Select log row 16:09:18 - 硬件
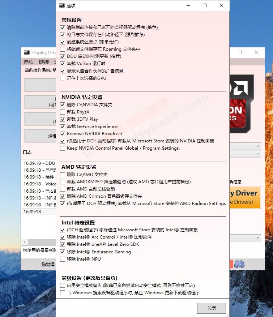 (39, 177)
